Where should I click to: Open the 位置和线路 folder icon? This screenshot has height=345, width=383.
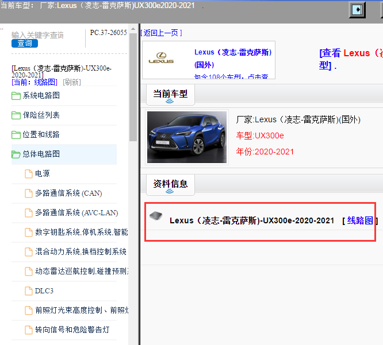16,134
